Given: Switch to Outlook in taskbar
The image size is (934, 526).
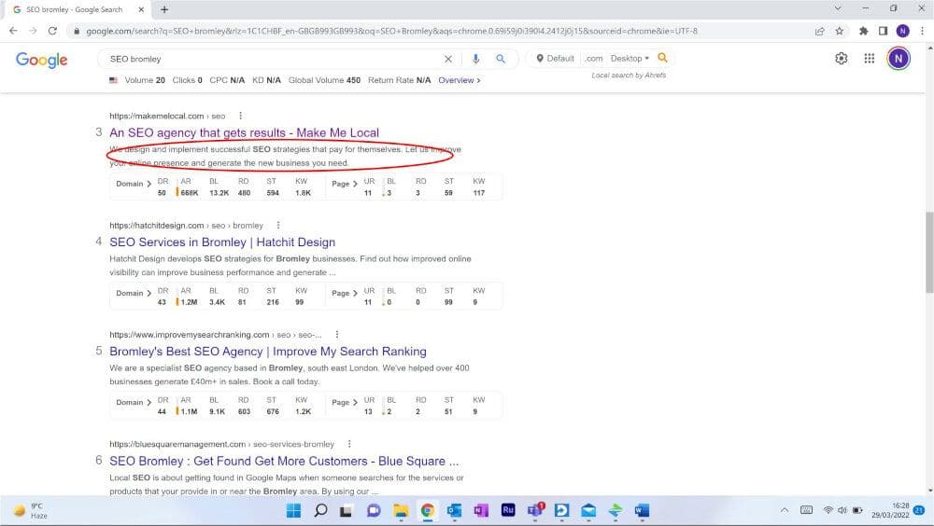Looking at the screenshot, I should coord(455,510).
